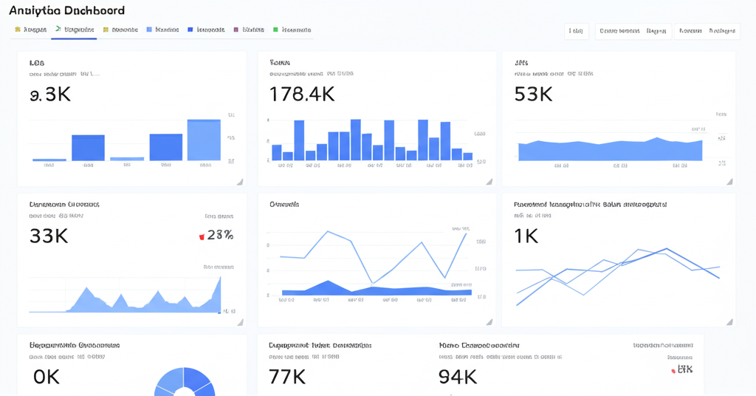Open the last two-label selector in the header
This screenshot has height=396, width=756.
coord(707,31)
